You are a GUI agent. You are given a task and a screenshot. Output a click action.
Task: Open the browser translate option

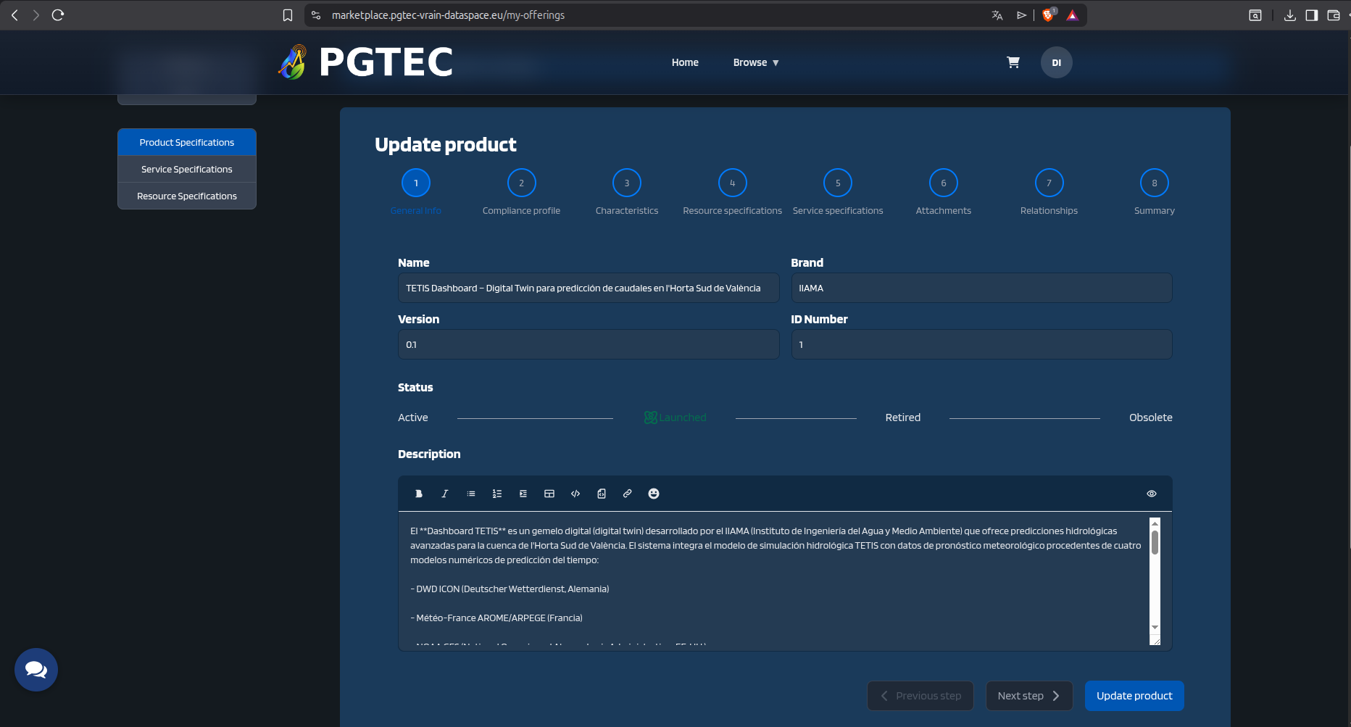pos(997,15)
